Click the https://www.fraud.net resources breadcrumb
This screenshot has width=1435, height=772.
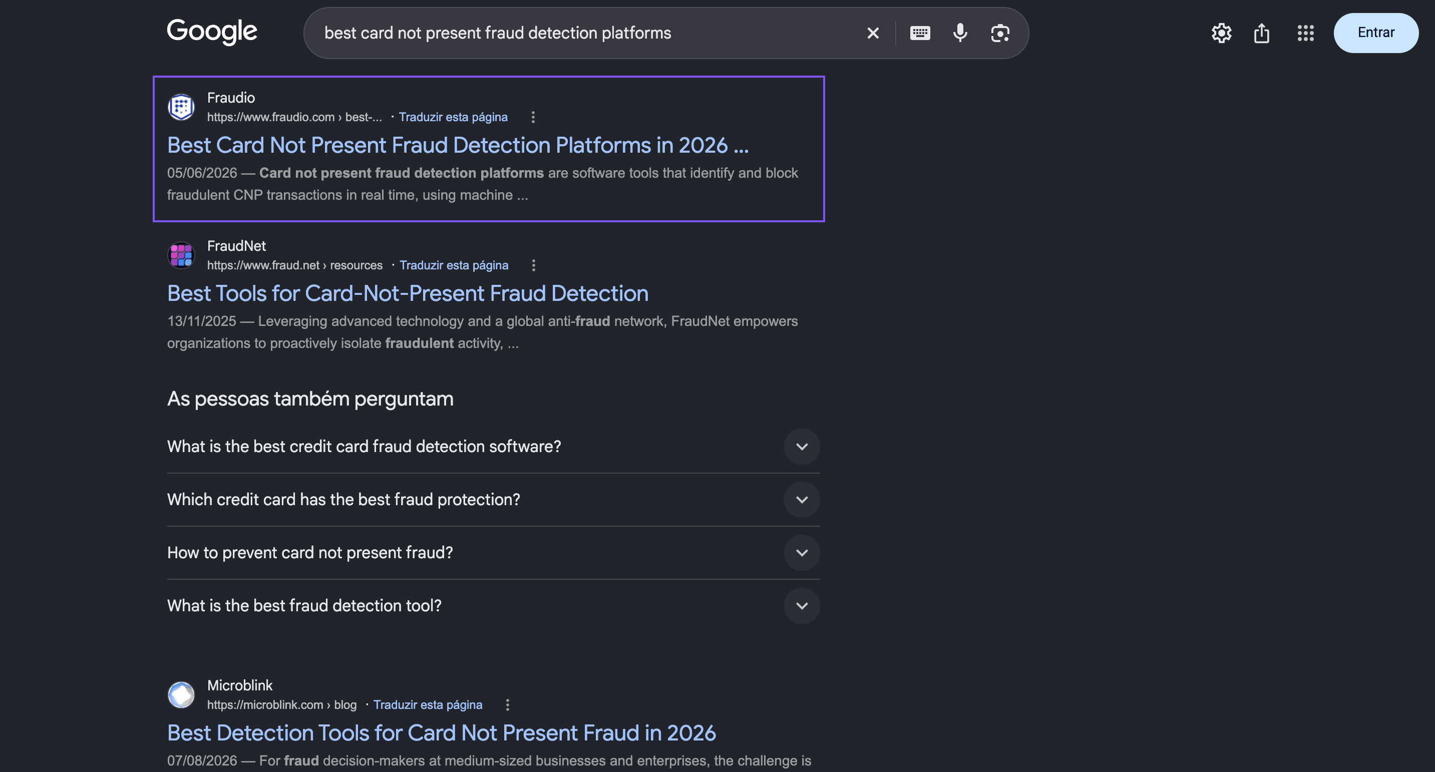pos(295,265)
